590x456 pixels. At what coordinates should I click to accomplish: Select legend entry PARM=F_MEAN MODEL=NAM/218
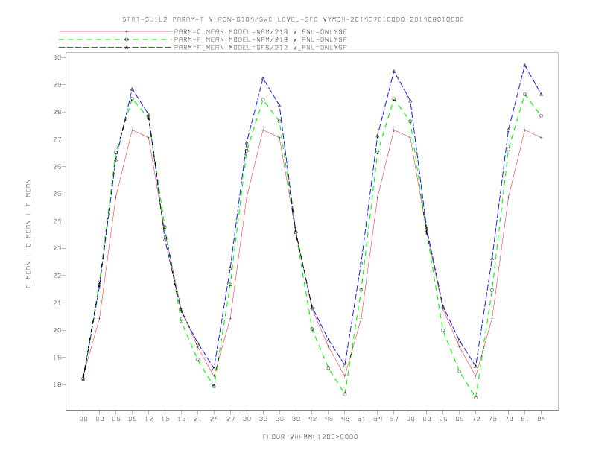(x=260, y=39)
